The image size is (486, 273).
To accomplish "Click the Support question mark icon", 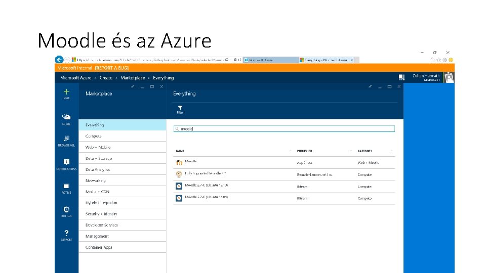I will point(66,233).
